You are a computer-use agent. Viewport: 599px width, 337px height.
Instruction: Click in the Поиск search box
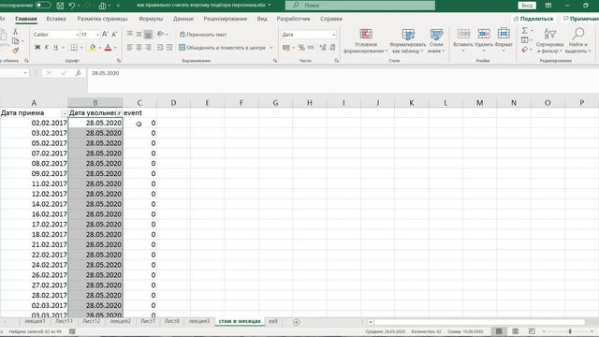click(359, 6)
